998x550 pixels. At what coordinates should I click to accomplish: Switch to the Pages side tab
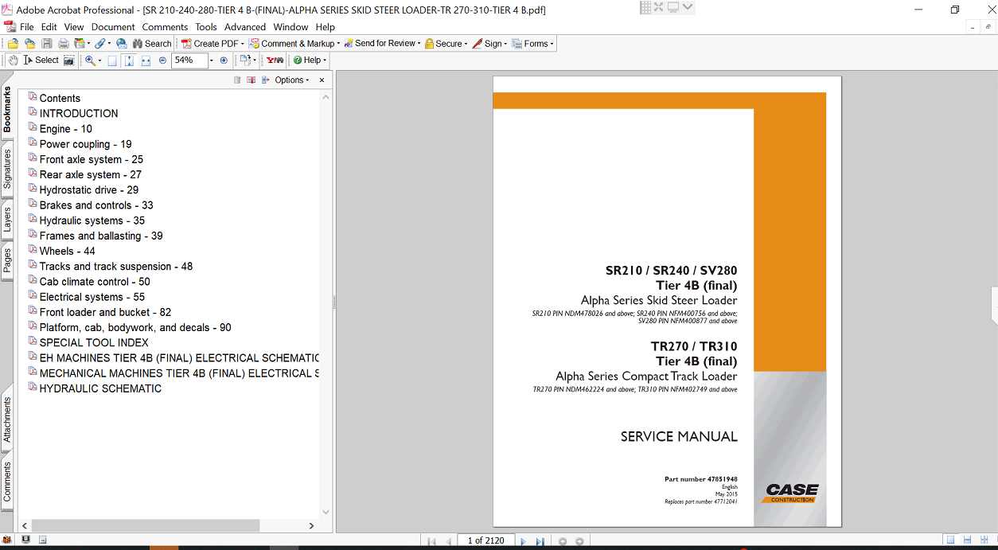[7, 260]
